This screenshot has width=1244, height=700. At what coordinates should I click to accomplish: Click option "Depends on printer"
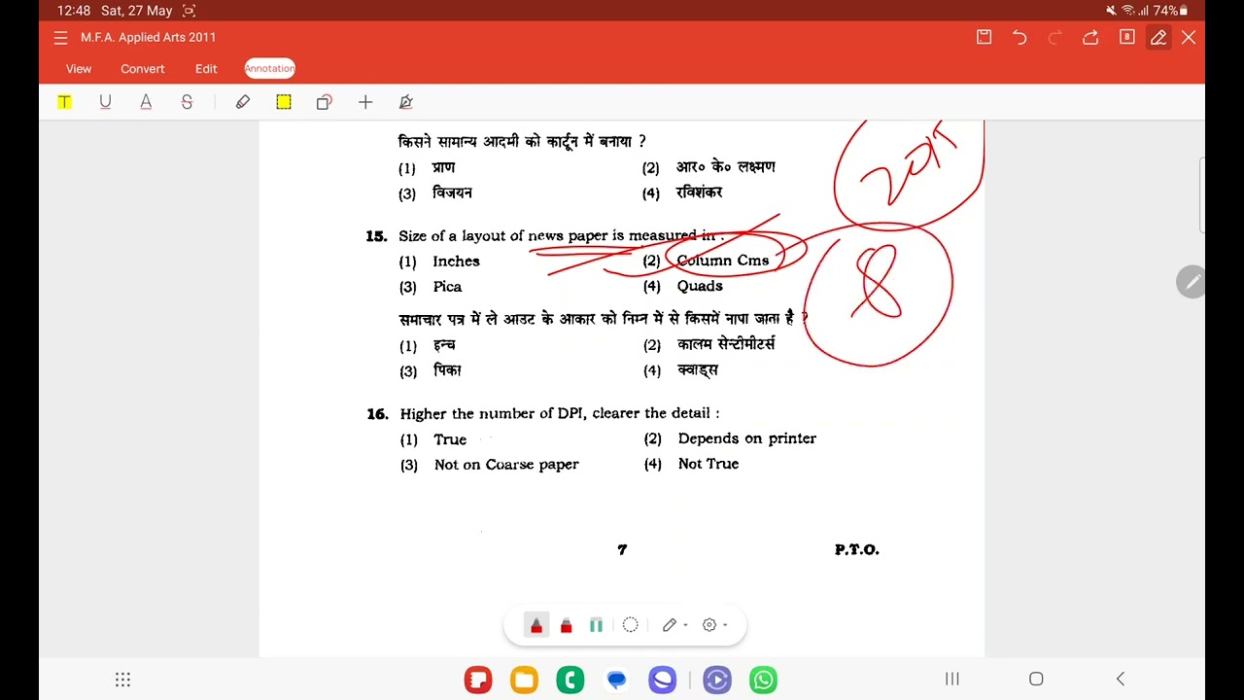[747, 438]
